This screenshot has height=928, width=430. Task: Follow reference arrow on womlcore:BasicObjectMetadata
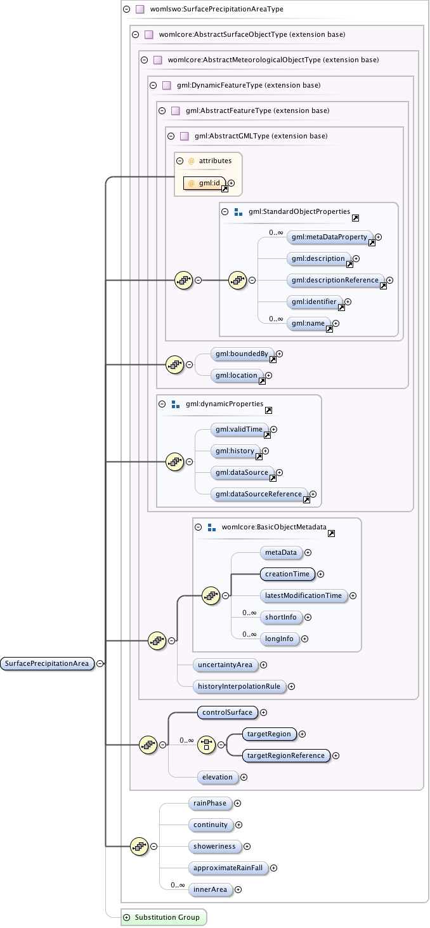[x=331, y=534]
